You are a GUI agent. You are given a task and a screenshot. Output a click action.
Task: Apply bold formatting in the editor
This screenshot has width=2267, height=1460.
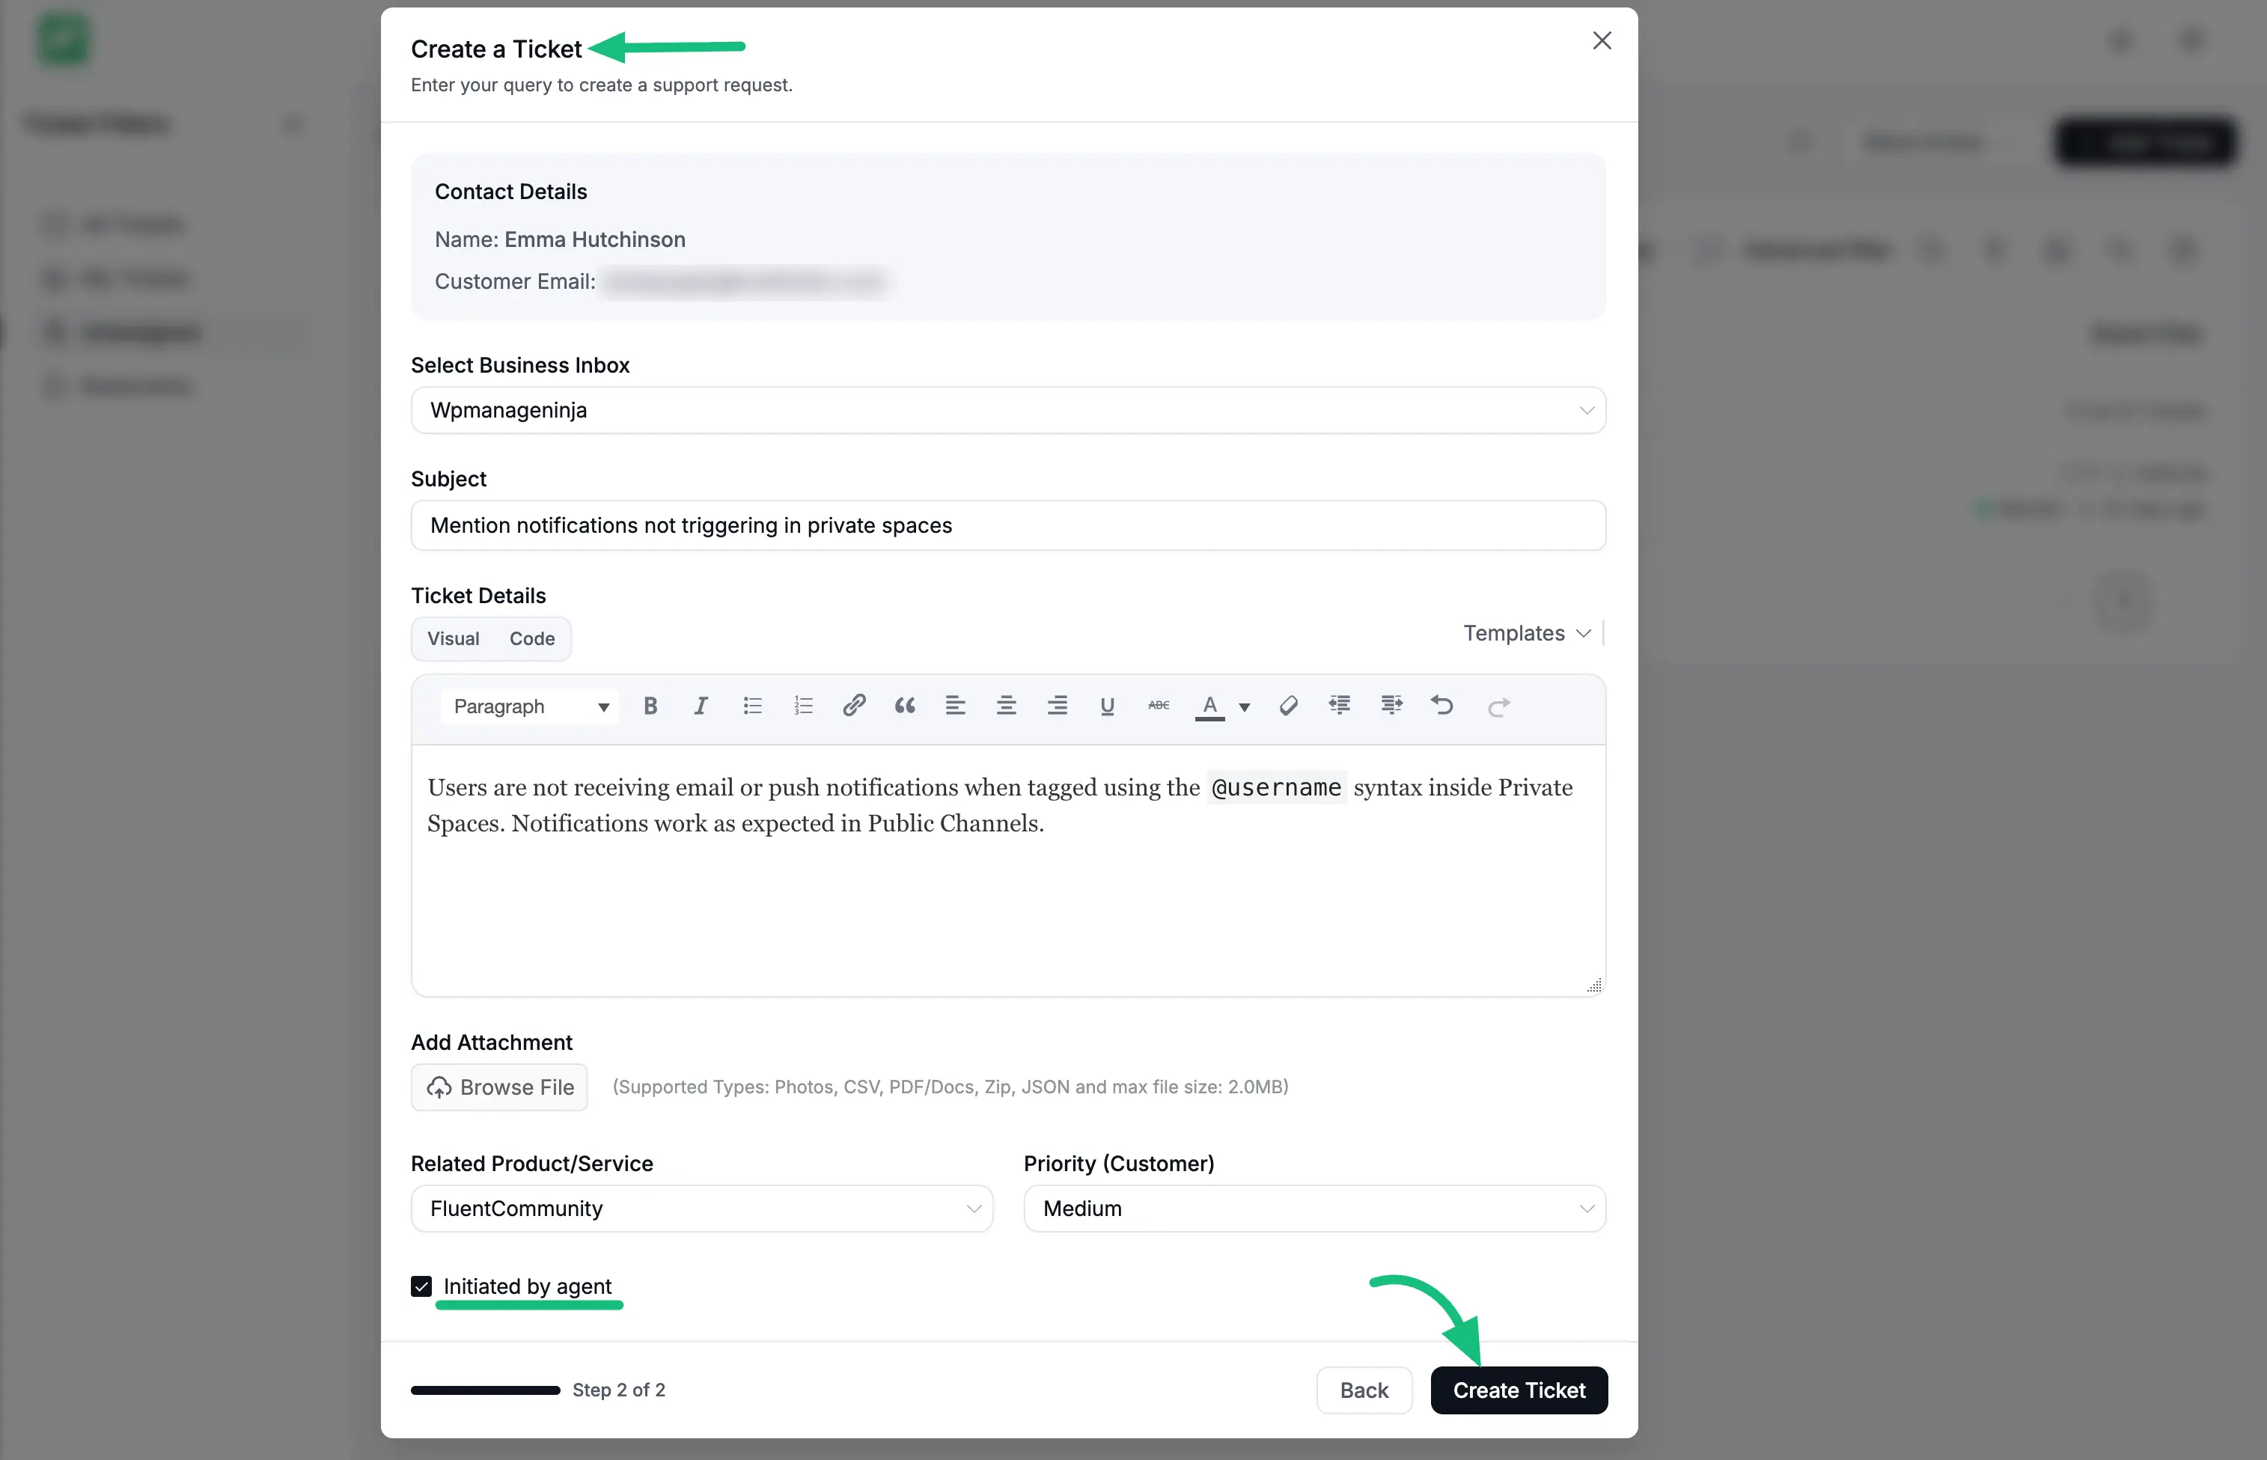pyautogui.click(x=650, y=706)
